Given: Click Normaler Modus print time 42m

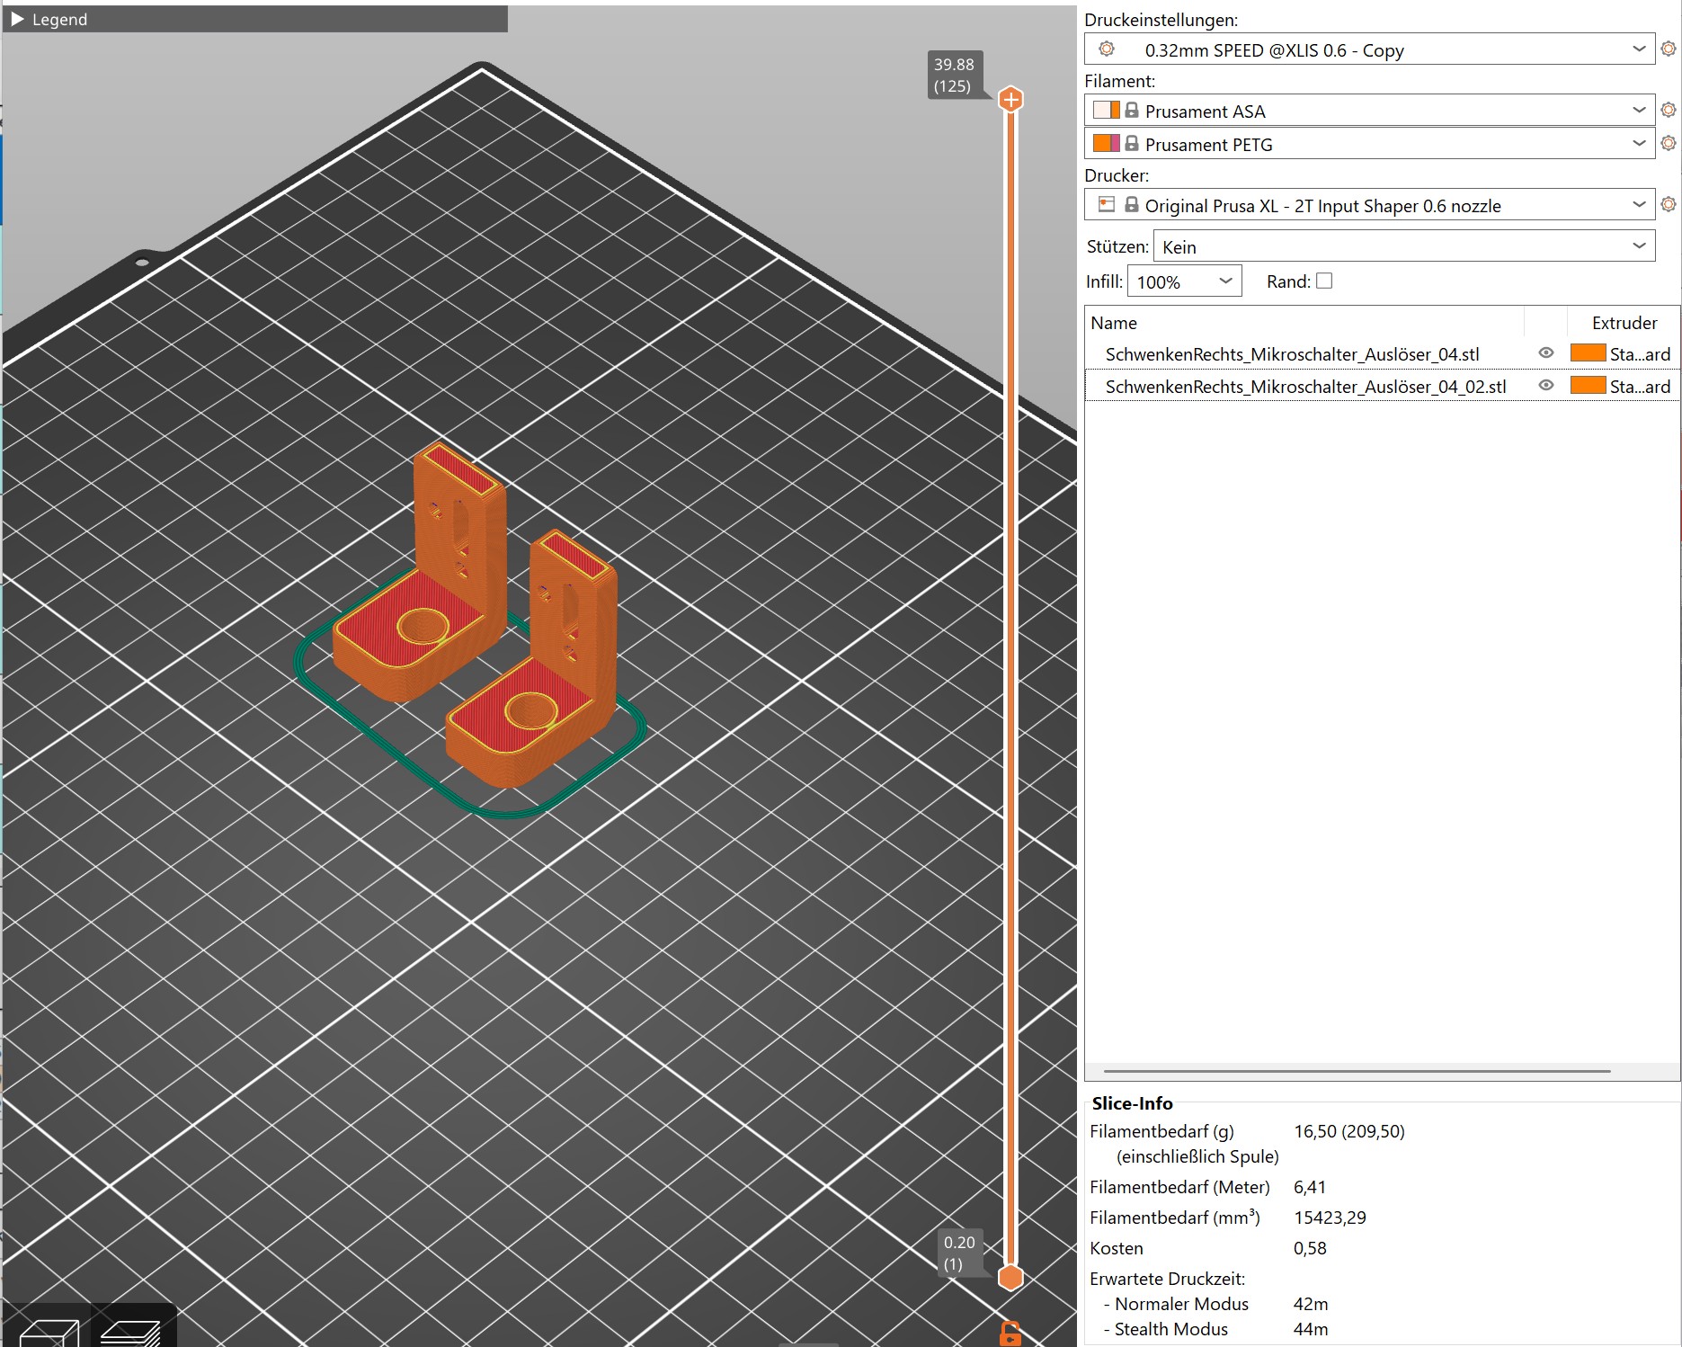Looking at the screenshot, I should tap(1311, 1304).
